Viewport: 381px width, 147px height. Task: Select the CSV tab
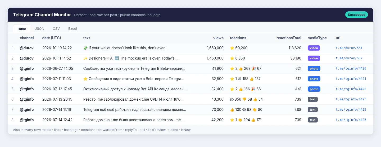(x=56, y=29)
